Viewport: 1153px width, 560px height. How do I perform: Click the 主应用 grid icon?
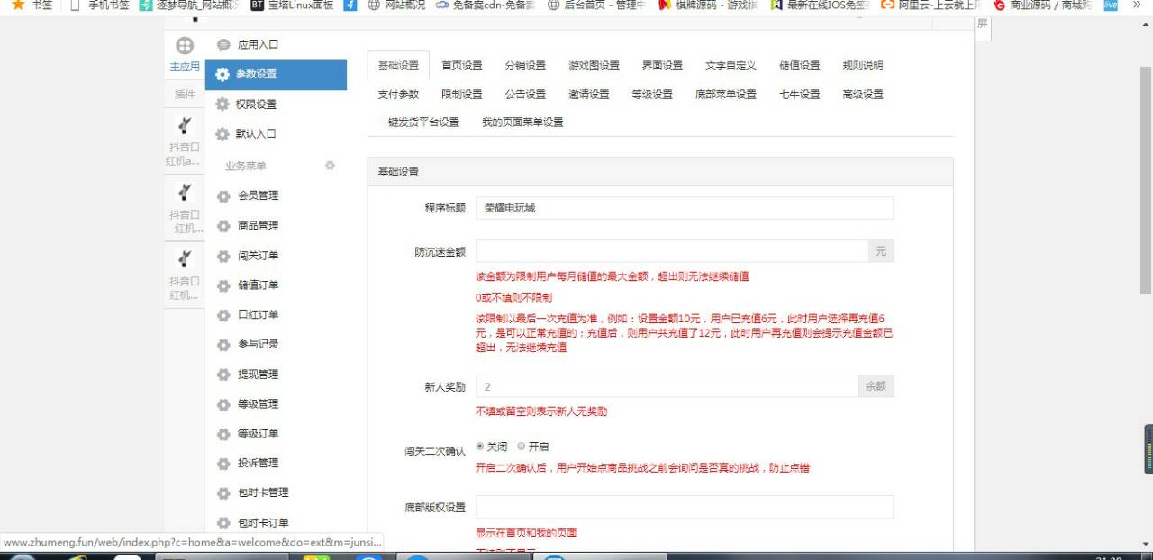tap(185, 46)
